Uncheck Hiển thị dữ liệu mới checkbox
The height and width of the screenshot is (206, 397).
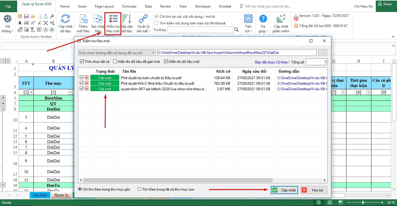[166, 61]
